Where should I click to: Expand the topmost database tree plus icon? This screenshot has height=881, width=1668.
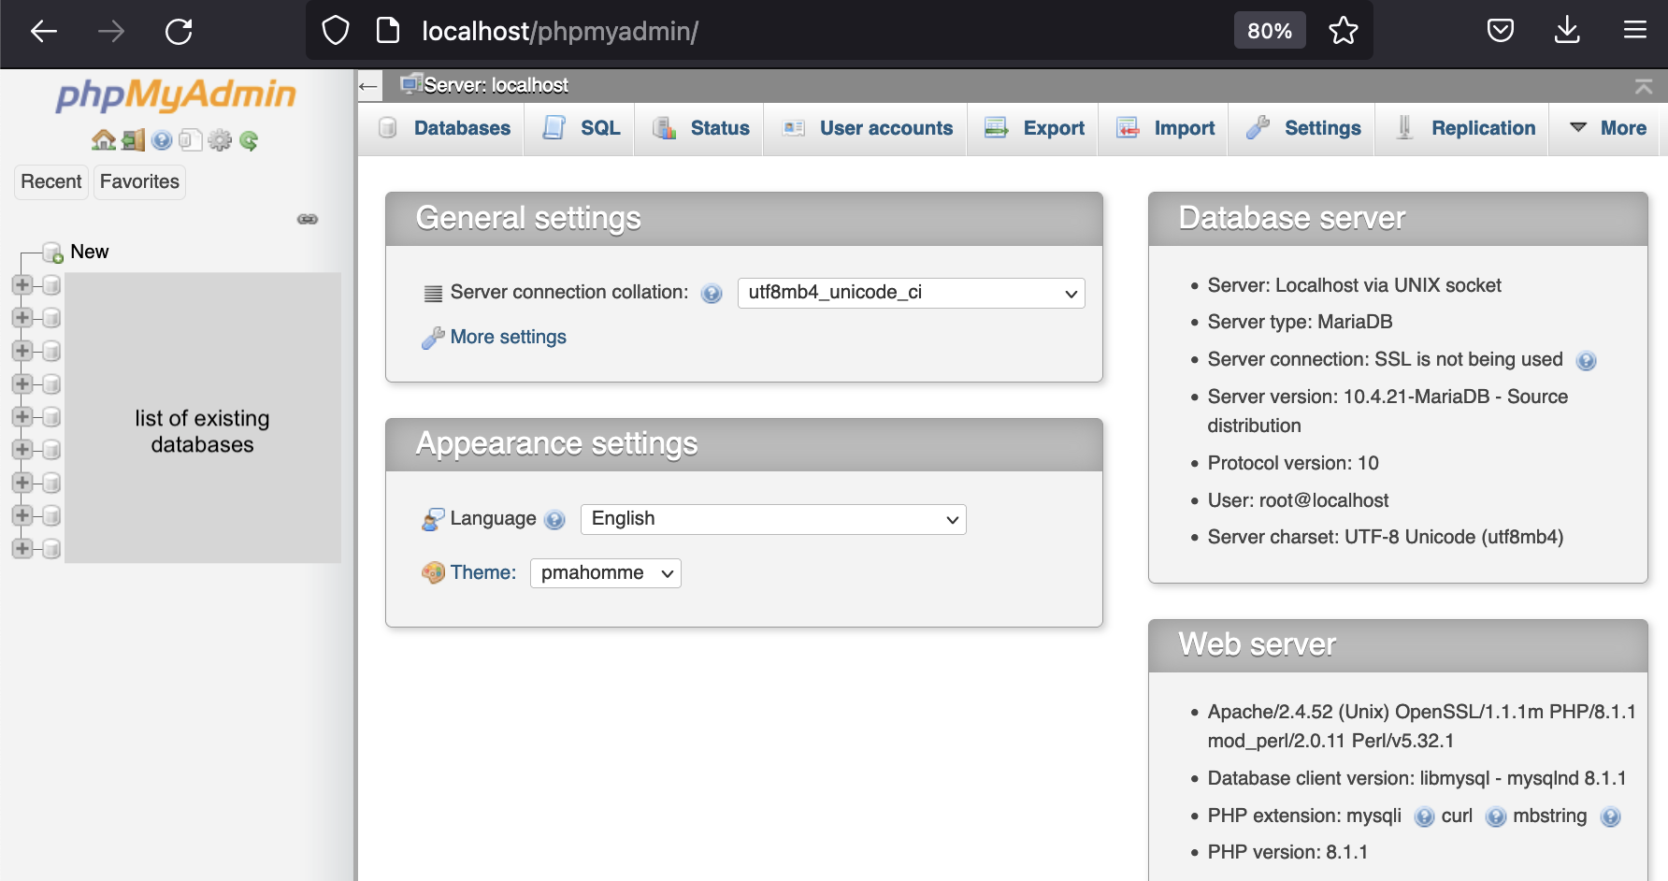click(x=22, y=285)
